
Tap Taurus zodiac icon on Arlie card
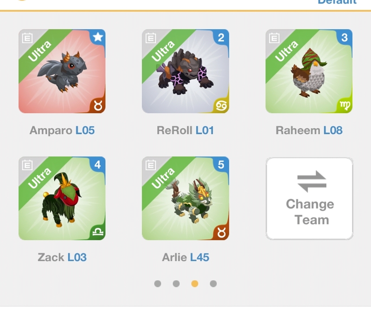[222, 233]
